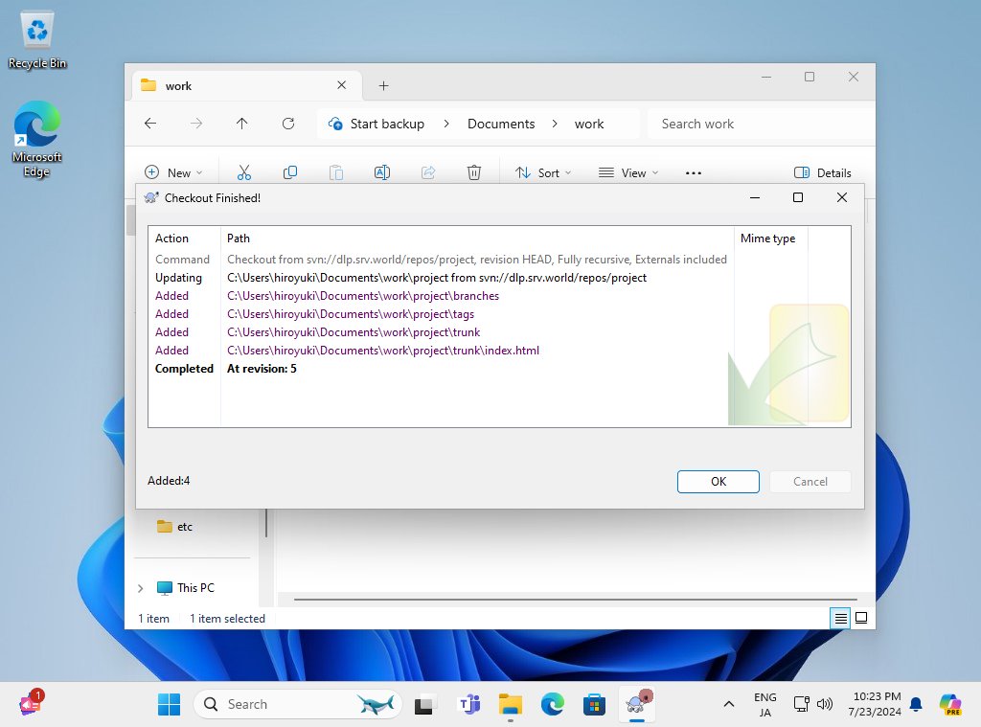Open Microsoft Edge desktop shortcut
The height and width of the screenshot is (727, 981).
pyautogui.click(x=37, y=140)
